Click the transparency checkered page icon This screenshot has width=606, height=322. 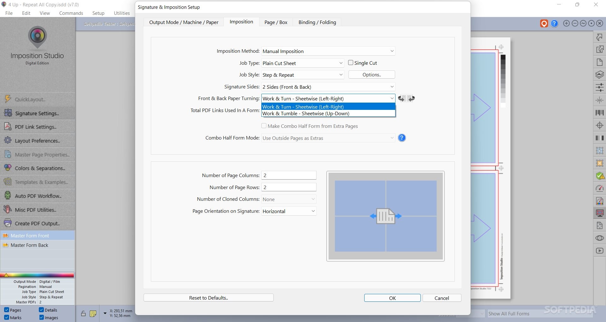[x=599, y=225]
